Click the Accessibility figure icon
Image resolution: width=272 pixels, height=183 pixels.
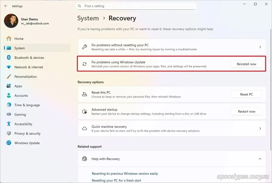pos(9,124)
